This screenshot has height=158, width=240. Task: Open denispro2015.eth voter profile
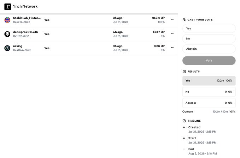click(25, 32)
